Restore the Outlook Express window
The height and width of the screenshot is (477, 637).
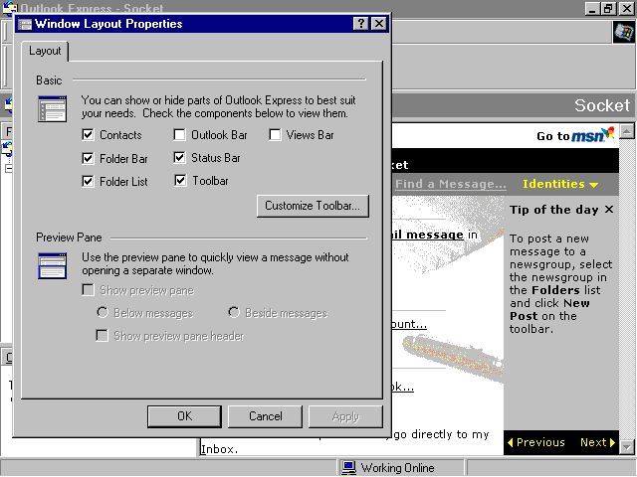608,8
